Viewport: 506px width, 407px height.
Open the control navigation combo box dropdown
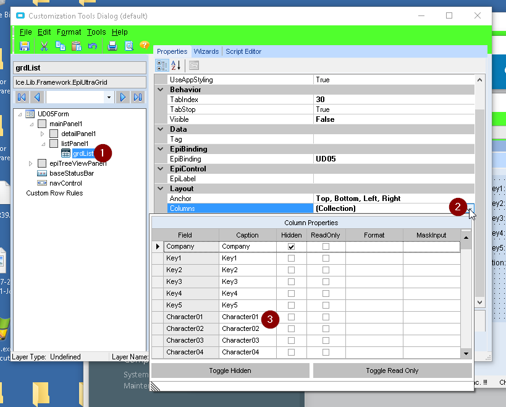[x=109, y=97]
